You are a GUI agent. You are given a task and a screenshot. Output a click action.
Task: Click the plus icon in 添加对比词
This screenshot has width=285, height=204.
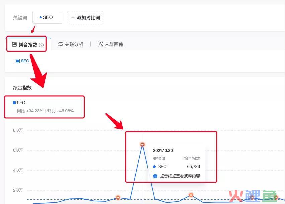click(73, 18)
